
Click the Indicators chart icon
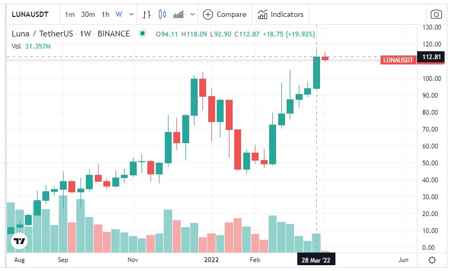tap(262, 14)
